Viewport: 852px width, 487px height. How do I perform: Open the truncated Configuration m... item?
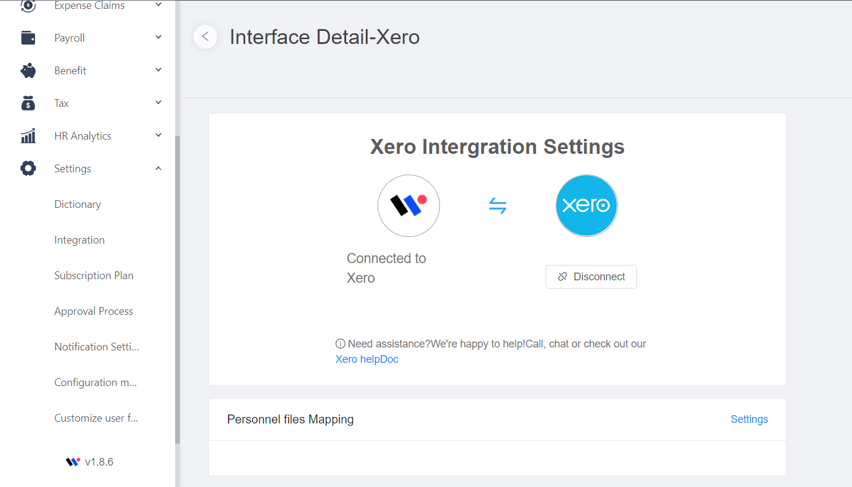point(96,382)
